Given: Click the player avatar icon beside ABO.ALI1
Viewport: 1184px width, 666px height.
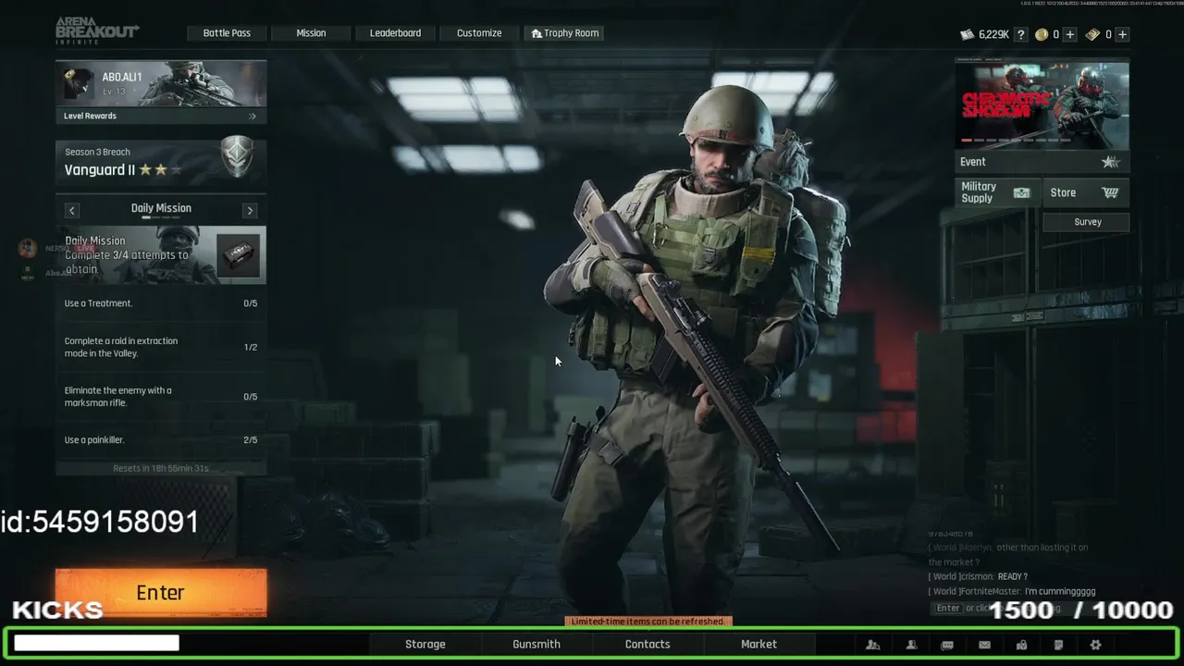Looking at the screenshot, I should (77, 83).
